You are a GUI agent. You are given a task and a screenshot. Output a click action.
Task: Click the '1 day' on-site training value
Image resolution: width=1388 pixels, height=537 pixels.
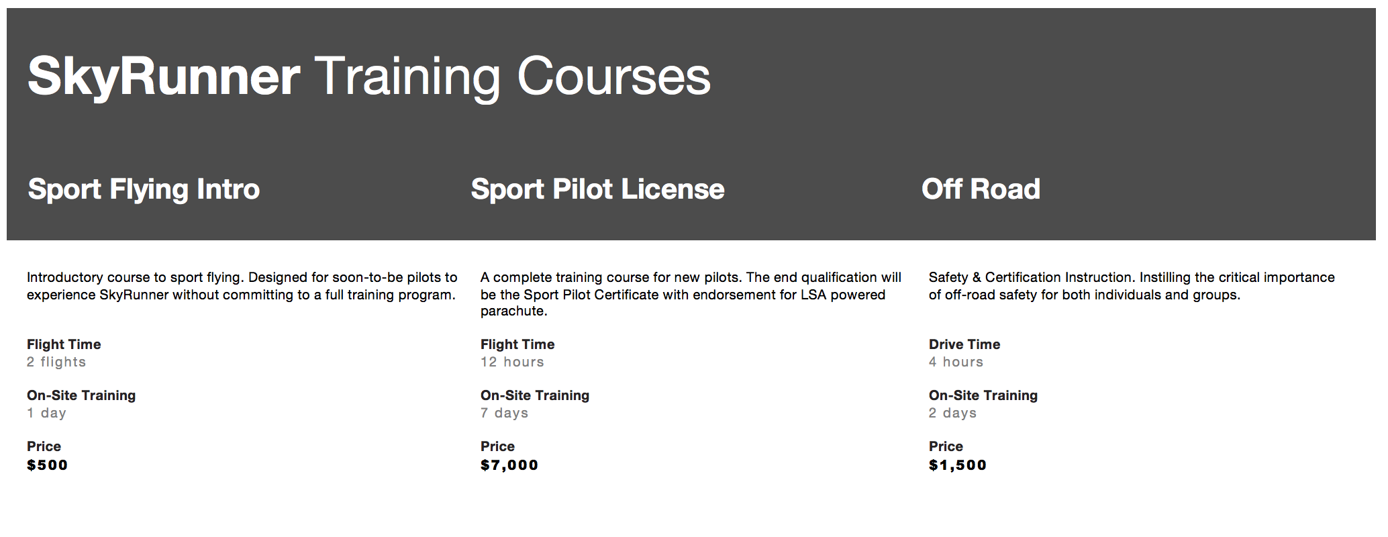tap(46, 413)
